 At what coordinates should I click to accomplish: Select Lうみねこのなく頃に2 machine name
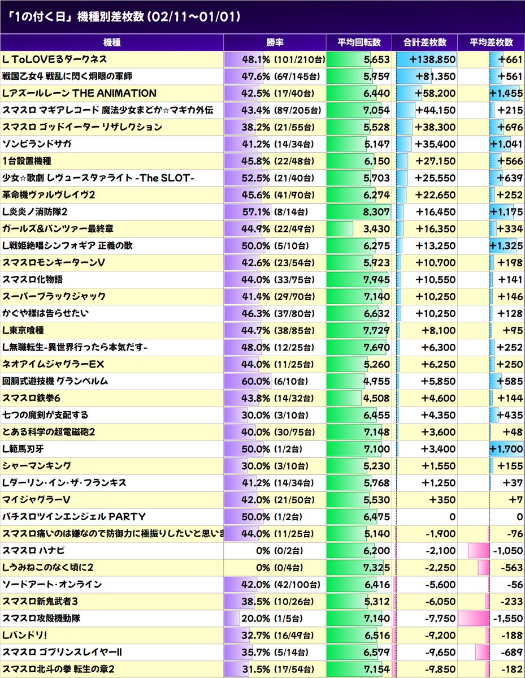(47, 568)
